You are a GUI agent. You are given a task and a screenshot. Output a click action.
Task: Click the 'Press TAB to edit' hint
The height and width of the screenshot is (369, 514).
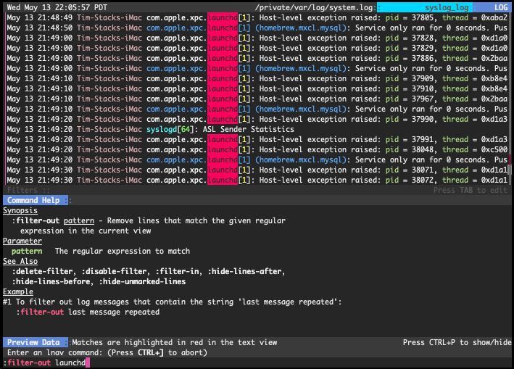tap(471, 190)
